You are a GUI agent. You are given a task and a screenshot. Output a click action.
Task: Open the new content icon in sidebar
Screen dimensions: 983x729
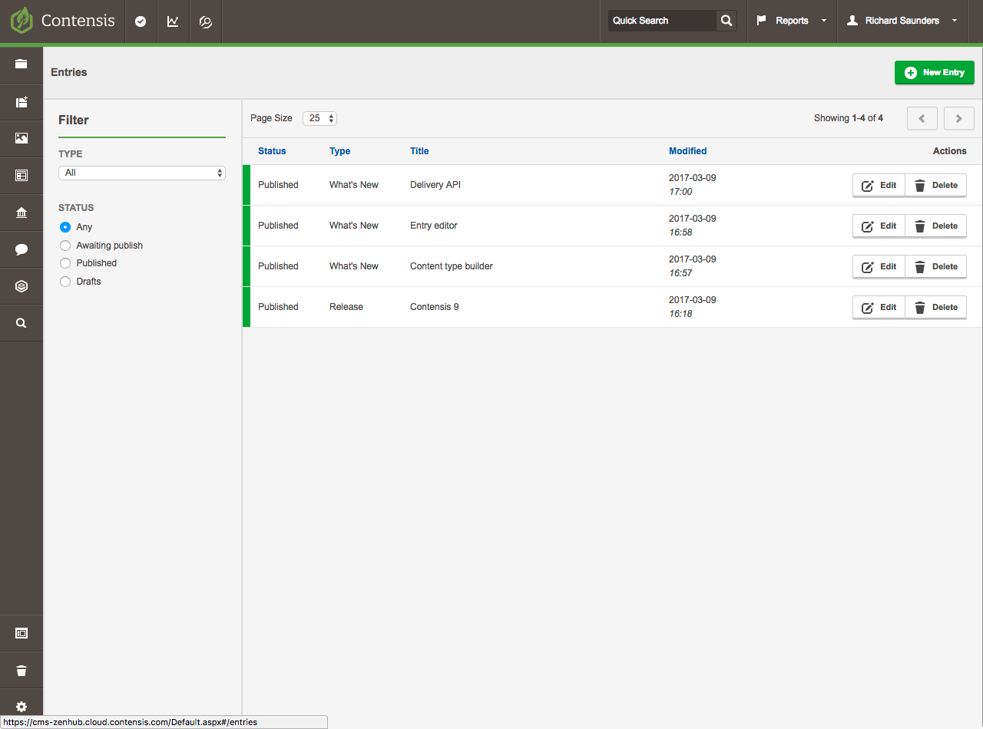pos(22,102)
